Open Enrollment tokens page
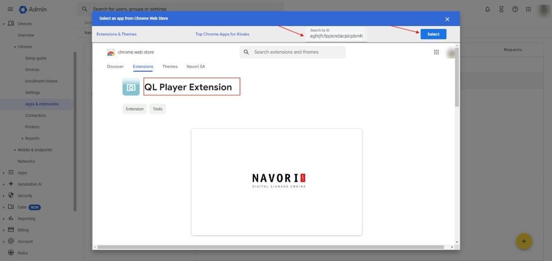 41,81
